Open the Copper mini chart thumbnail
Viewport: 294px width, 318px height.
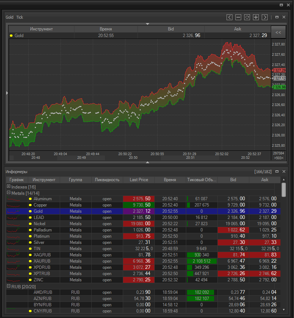pyautogui.click(x=17, y=205)
